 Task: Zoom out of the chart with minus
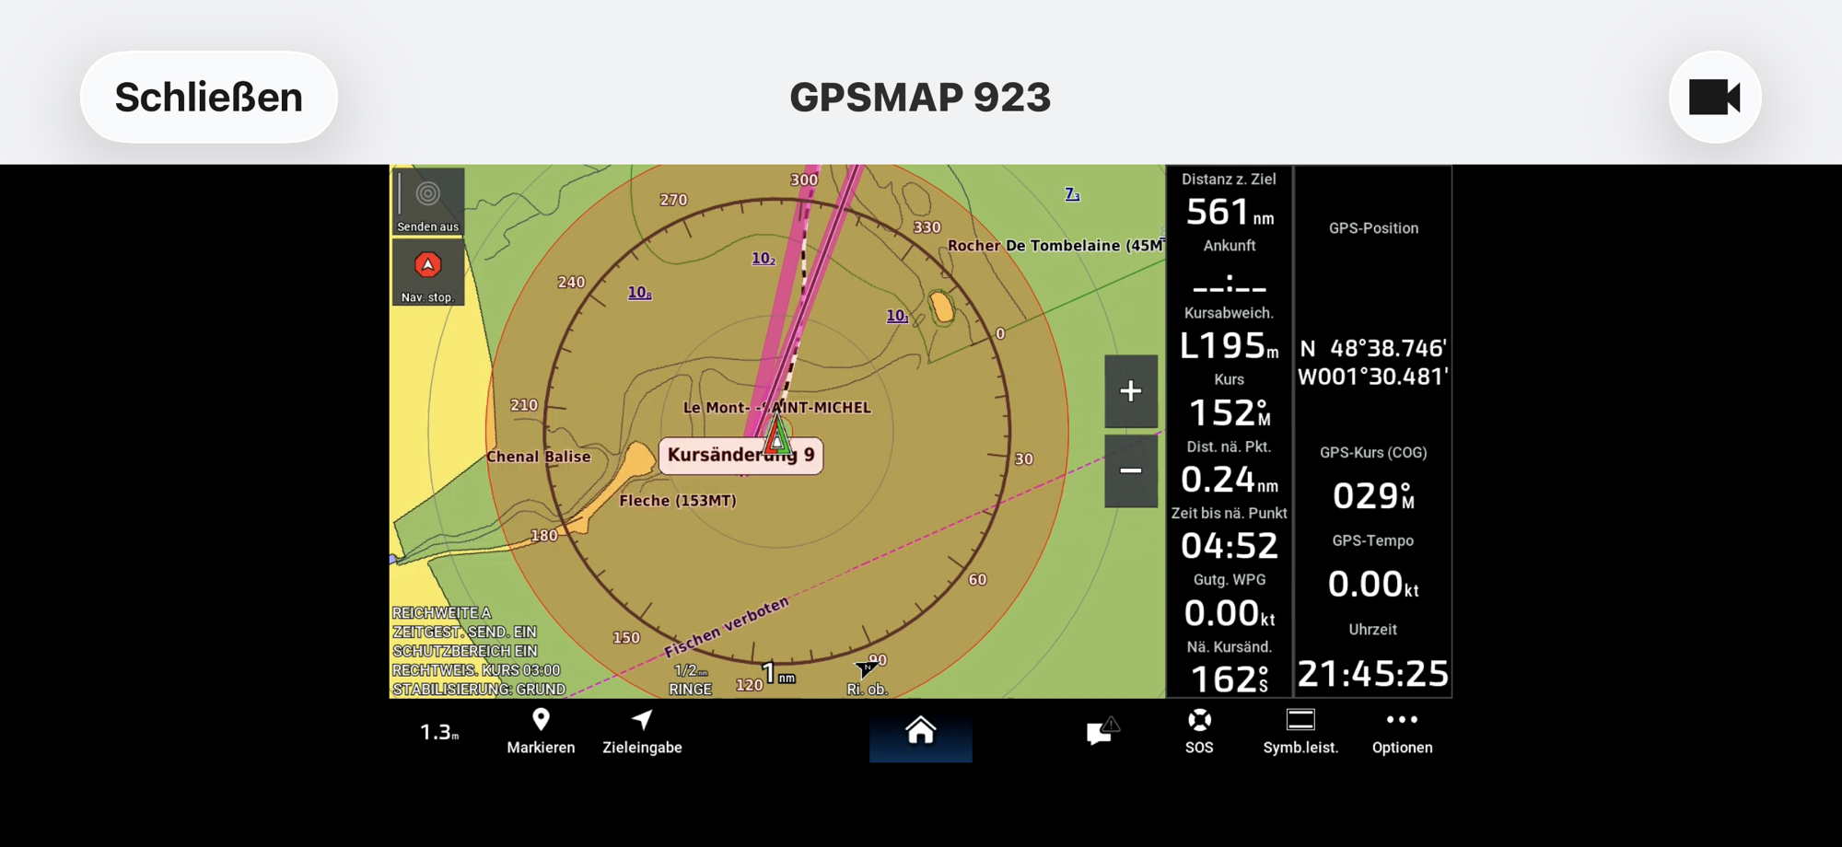1131,471
